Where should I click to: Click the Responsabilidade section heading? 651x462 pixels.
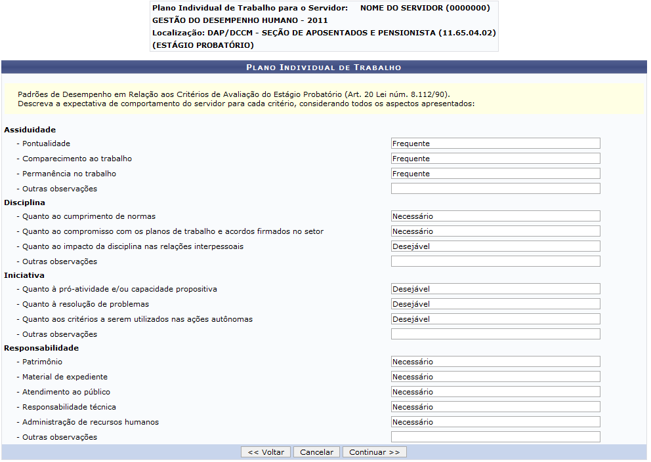coord(41,348)
